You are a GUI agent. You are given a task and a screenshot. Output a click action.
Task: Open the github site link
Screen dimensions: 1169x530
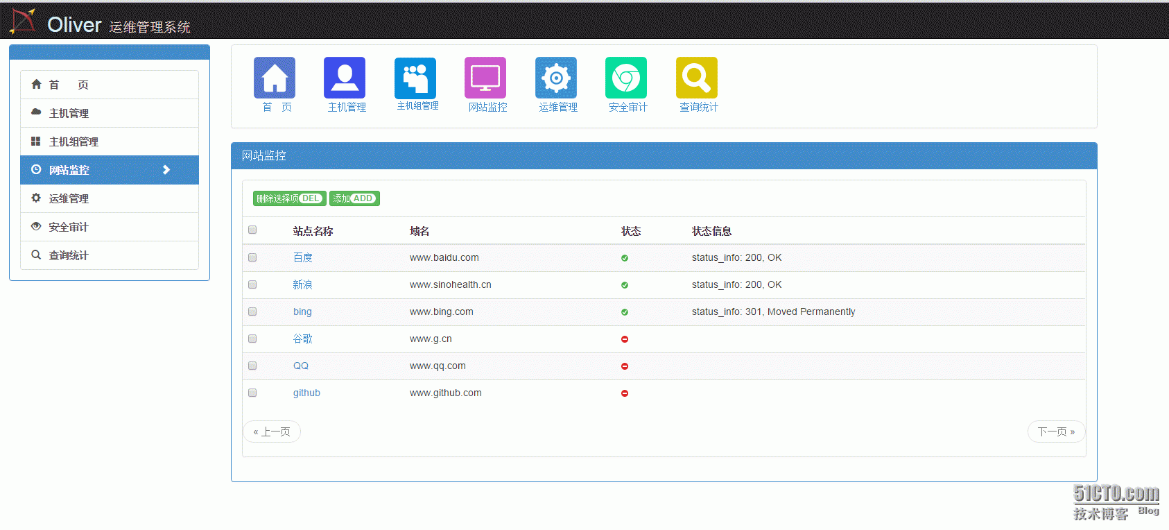click(306, 393)
